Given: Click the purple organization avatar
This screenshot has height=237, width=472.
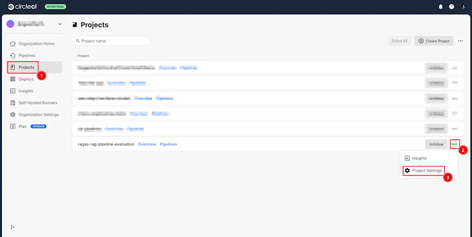Looking at the screenshot, I should (x=10, y=24).
